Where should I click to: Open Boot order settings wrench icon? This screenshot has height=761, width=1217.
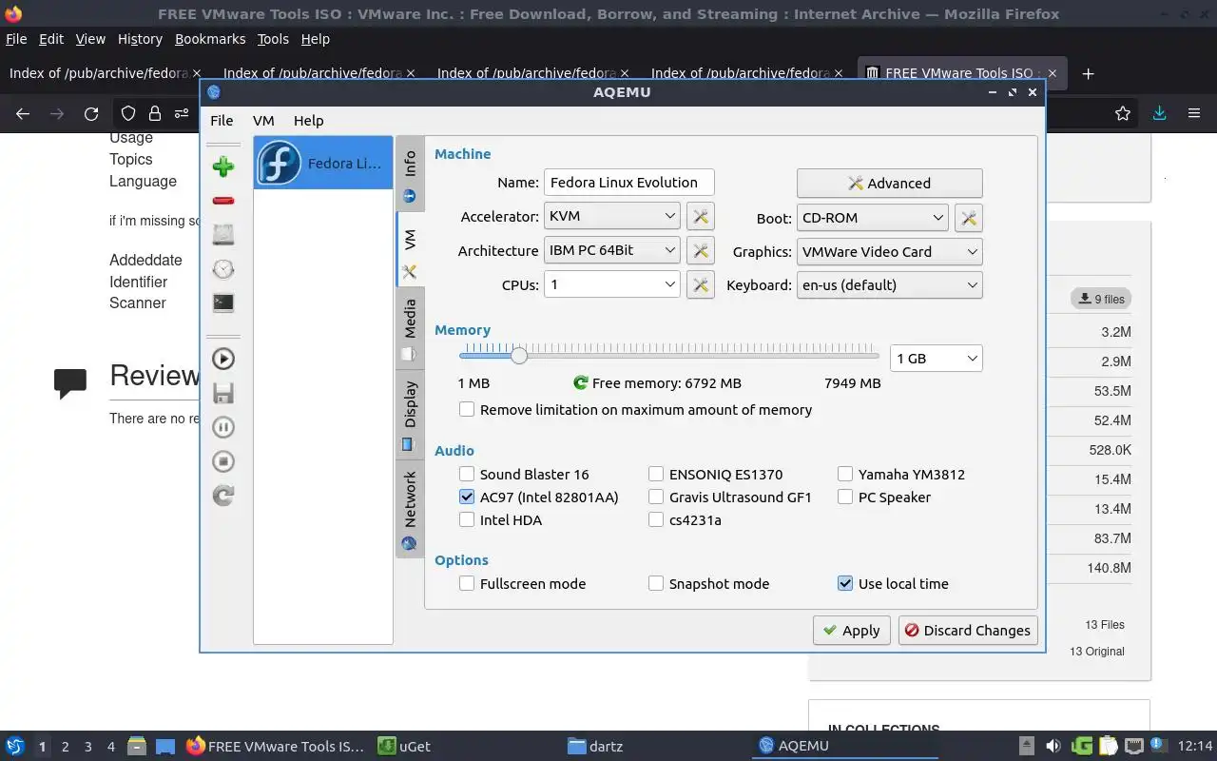(x=969, y=218)
